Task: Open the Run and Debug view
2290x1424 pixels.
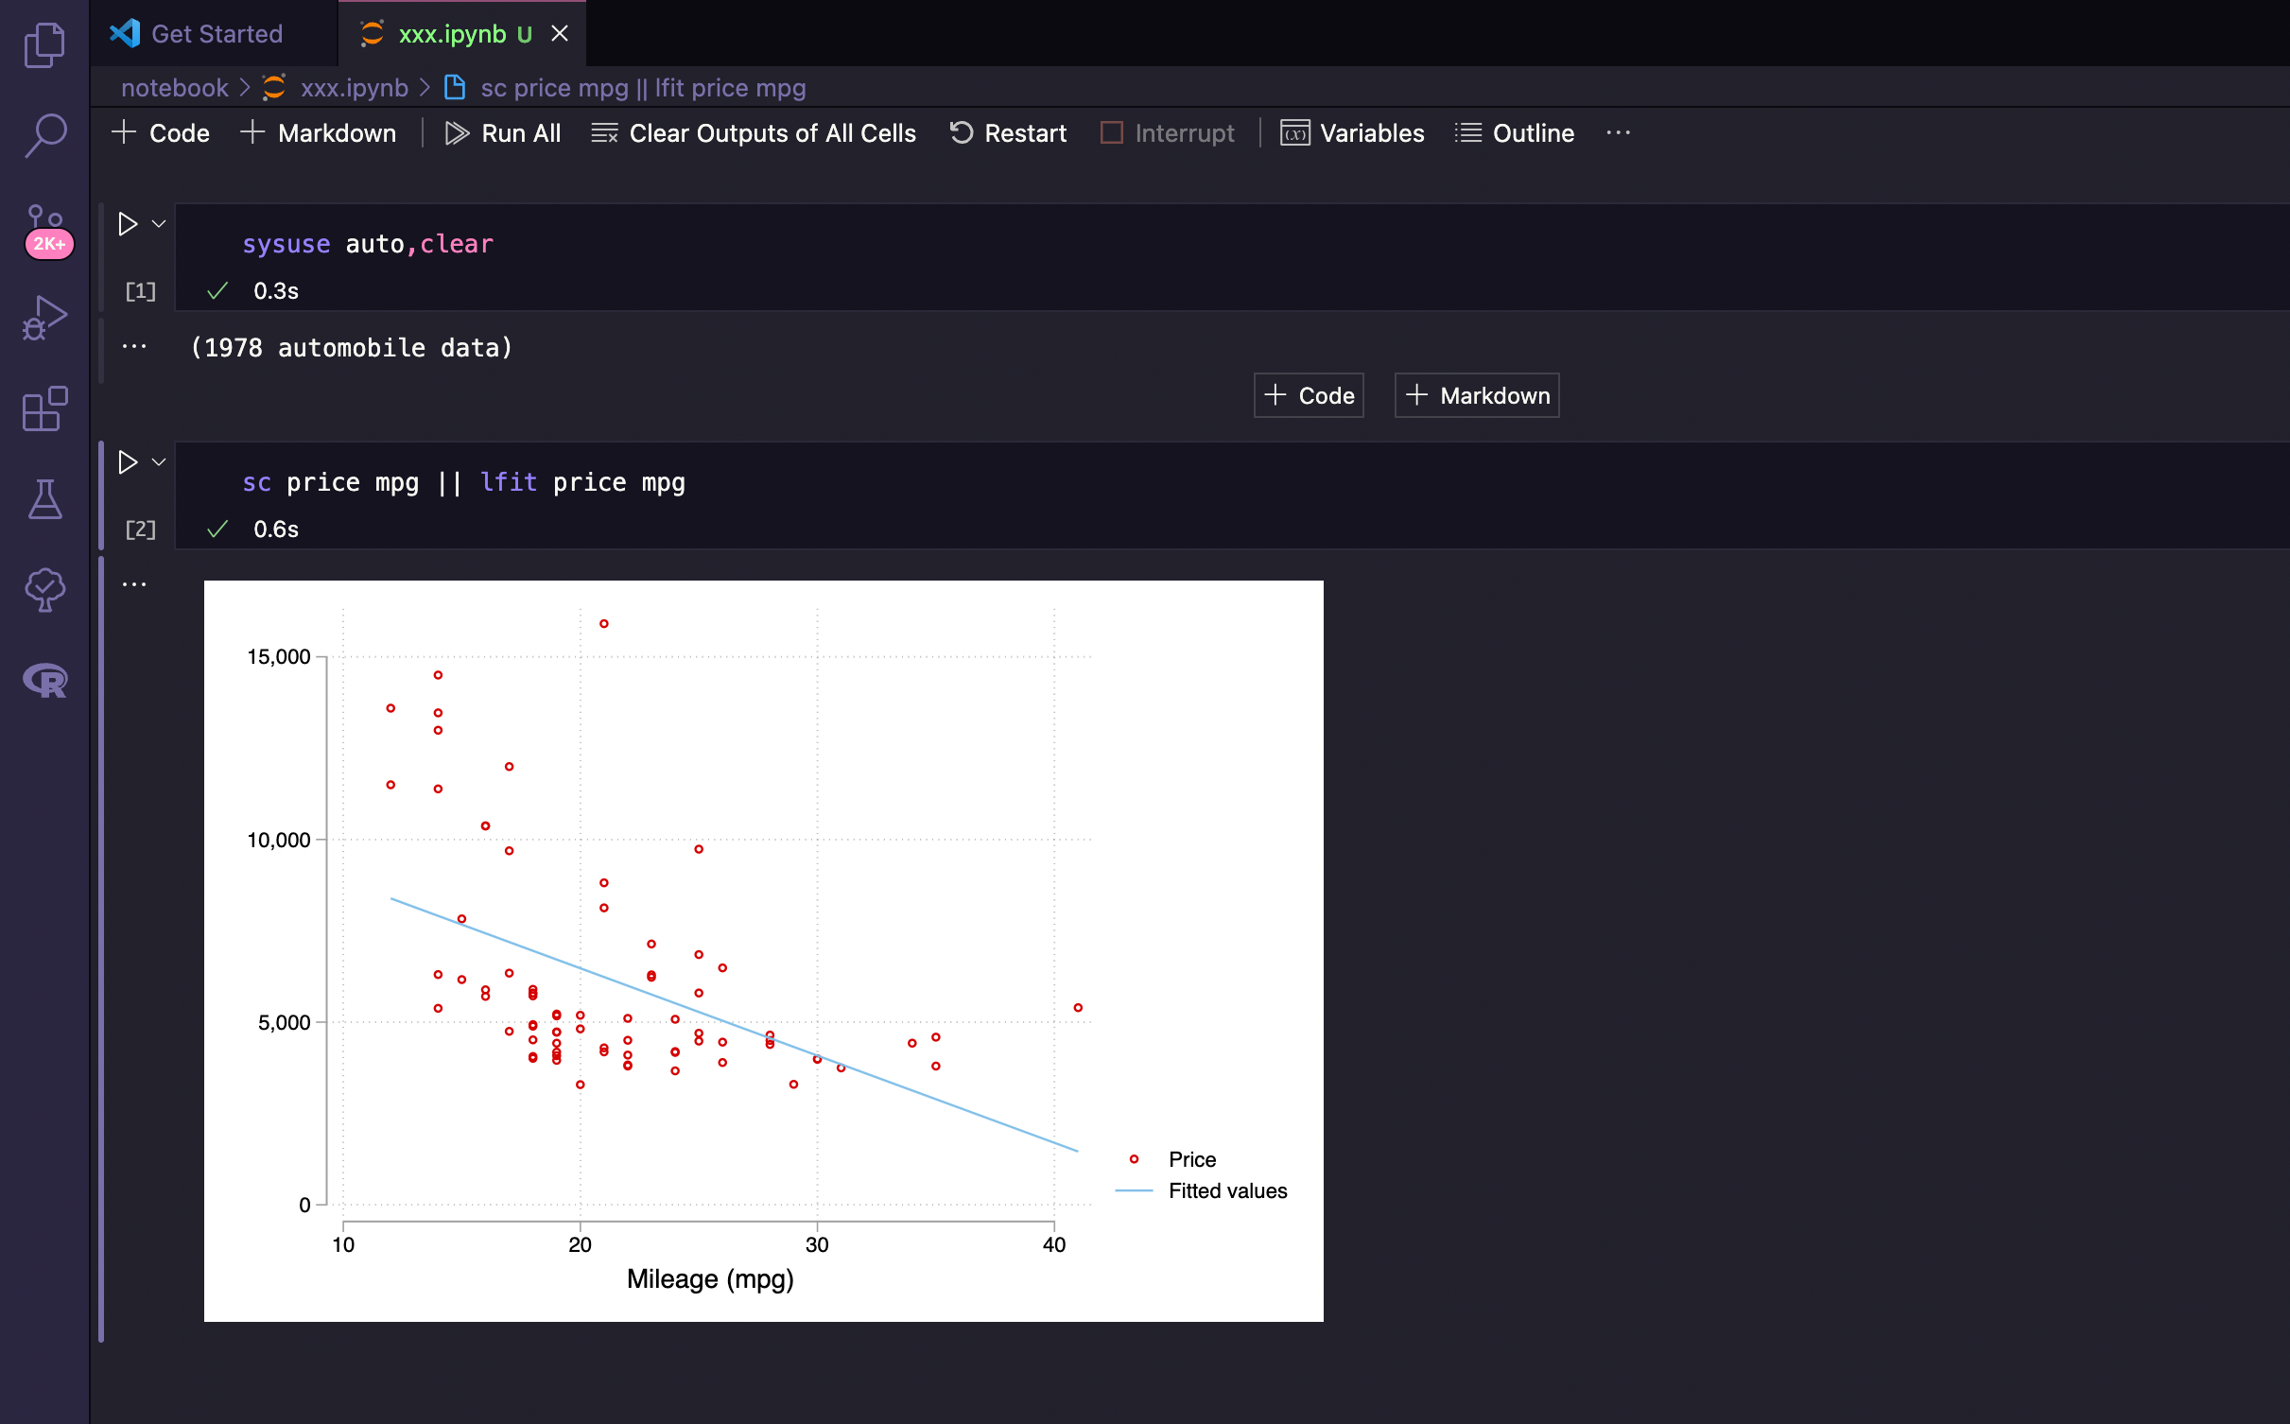Action: pyautogui.click(x=44, y=318)
